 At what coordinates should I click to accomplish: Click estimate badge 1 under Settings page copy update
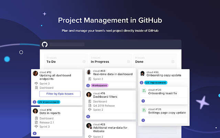click(x=143, y=120)
